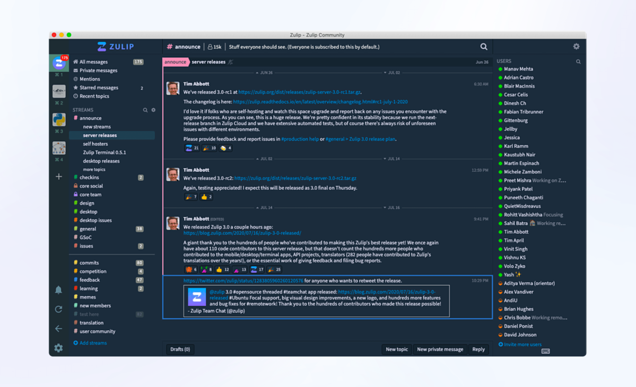
Task: Open Mentions view
Action: tap(90, 79)
